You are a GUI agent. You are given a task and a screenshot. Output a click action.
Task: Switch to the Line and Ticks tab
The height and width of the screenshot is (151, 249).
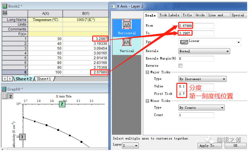pos(218,15)
